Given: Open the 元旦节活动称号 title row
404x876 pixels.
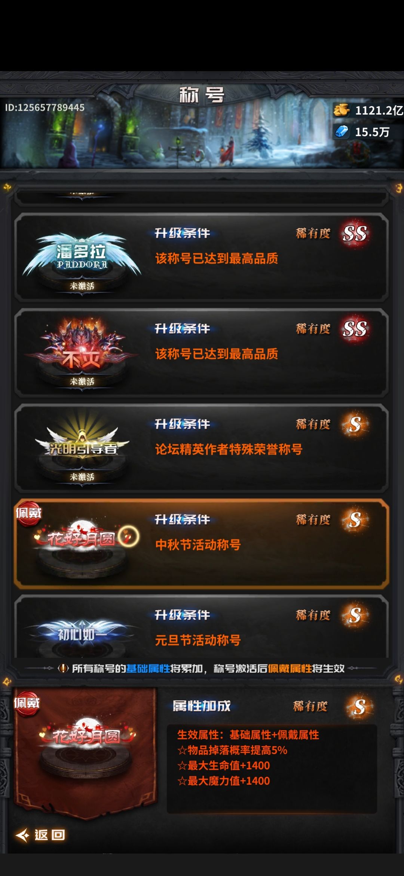Looking at the screenshot, I should coord(202,626).
